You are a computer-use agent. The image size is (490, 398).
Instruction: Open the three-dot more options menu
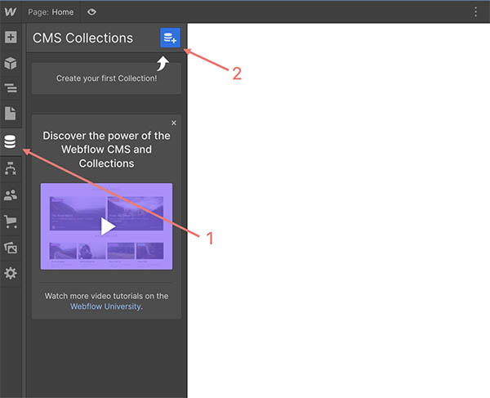[x=475, y=12]
